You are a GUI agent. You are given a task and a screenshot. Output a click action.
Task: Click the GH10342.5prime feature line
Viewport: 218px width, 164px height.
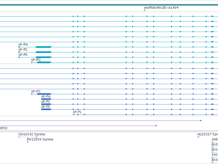tap(28, 137)
